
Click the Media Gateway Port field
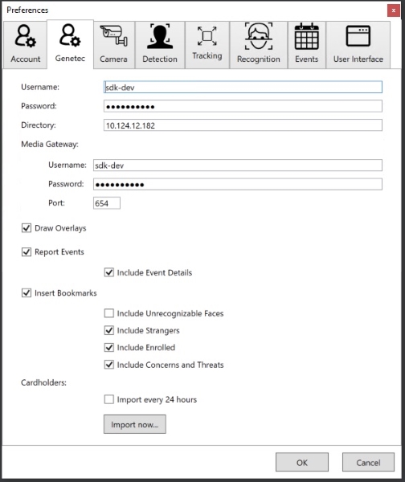pos(107,203)
